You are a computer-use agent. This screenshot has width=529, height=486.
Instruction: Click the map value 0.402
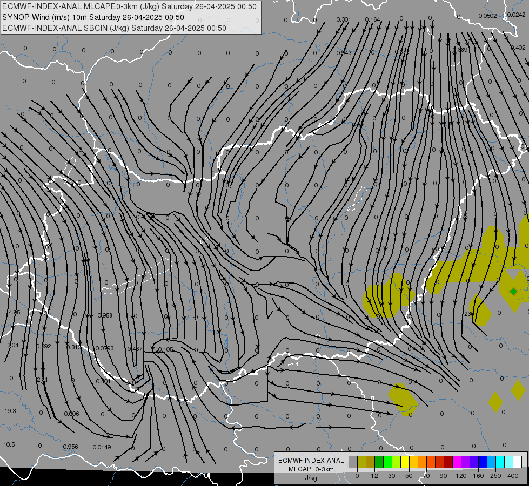coord(518,48)
